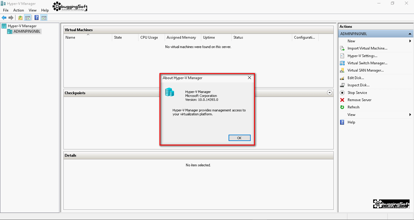This screenshot has width=414, height=220.
Task: Click the blue Help toolbar icon
Action: [37, 18]
